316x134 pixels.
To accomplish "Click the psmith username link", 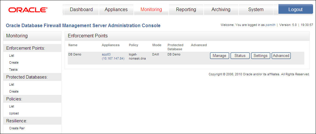I will pos(270,25).
